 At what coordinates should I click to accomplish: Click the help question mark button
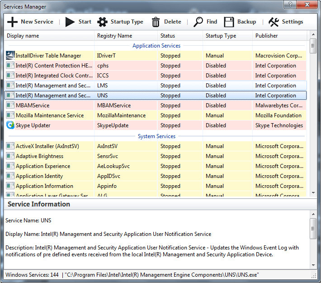[x=289, y=5]
